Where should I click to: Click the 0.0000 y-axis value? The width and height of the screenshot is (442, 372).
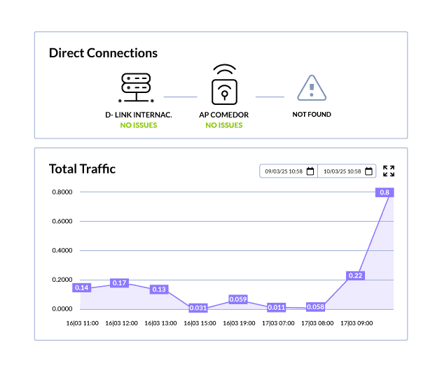pos(62,309)
